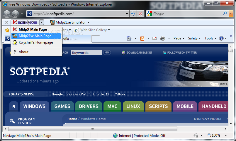Click the Back navigation arrow

tap(7, 14)
